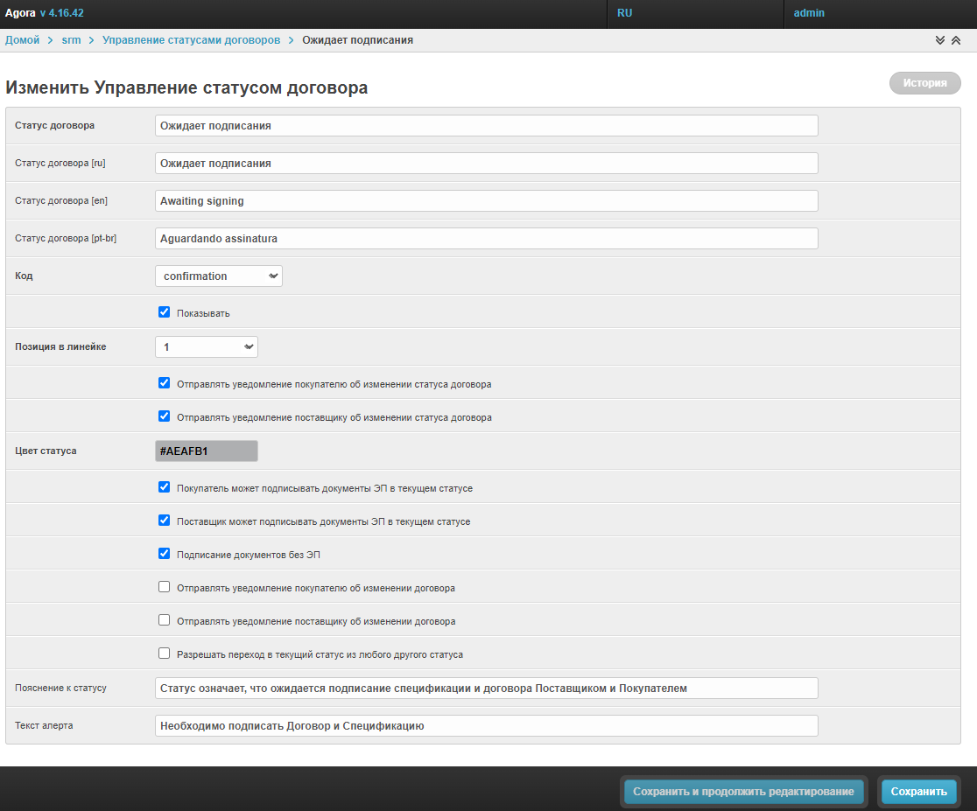Check Разрешать переход в текущий статус option
Viewport: 977px width, 811px height.
(164, 654)
